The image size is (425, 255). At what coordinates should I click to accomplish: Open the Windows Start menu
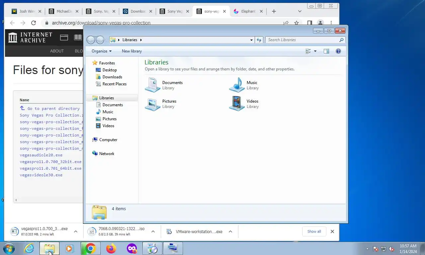tap(9, 248)
